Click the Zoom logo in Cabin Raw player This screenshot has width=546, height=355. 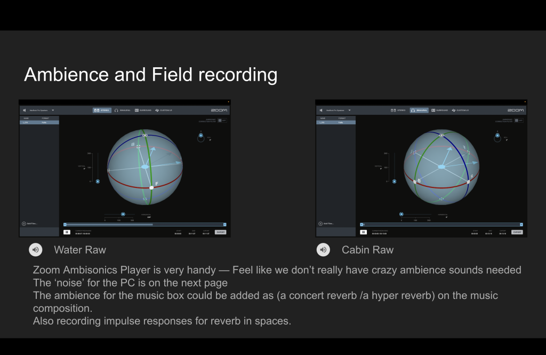click(x=516, y=110)
